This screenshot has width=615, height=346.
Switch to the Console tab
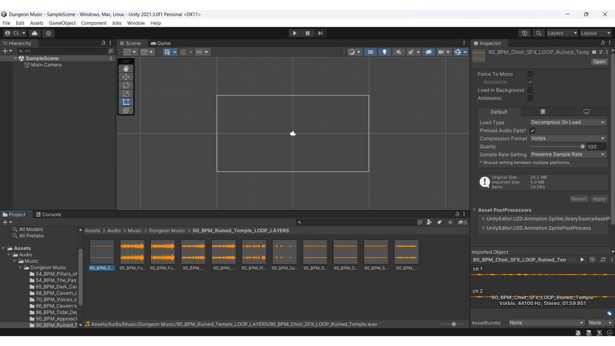point(48,214)
